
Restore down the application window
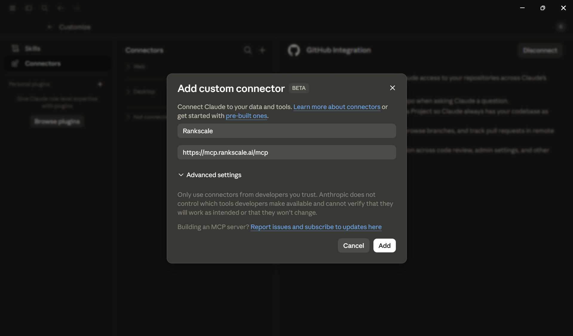[543, 8]
